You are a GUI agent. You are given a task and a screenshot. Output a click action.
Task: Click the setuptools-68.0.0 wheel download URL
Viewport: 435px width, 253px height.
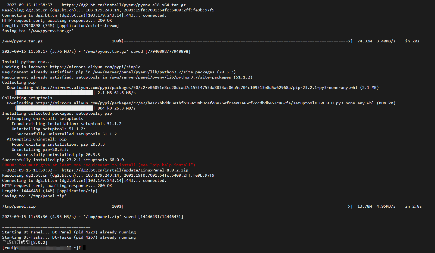tap(205, 103)
